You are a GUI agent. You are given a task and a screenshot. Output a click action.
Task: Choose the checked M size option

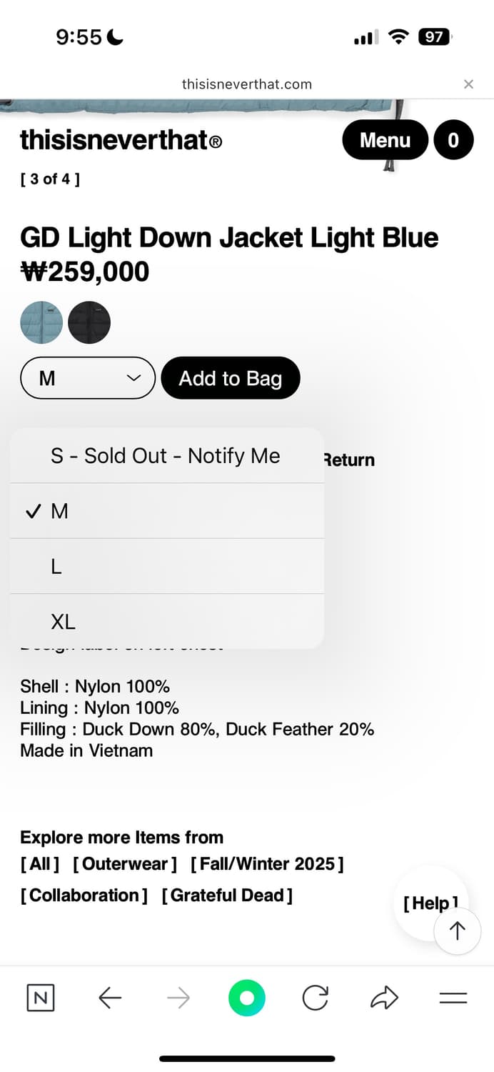[167, 511]
